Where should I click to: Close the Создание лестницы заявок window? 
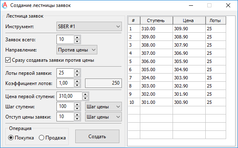pyautogui.click(x=228, y=5)
